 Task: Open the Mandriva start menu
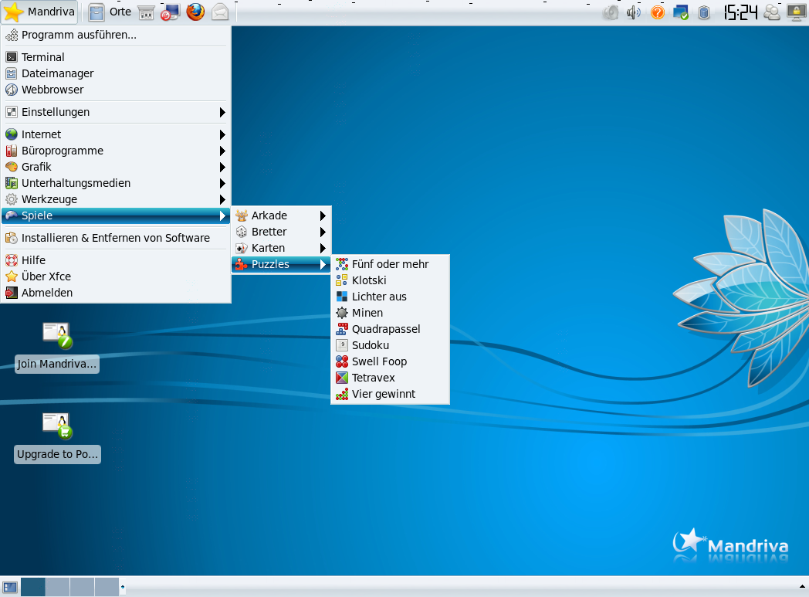(x=39, y=12)
